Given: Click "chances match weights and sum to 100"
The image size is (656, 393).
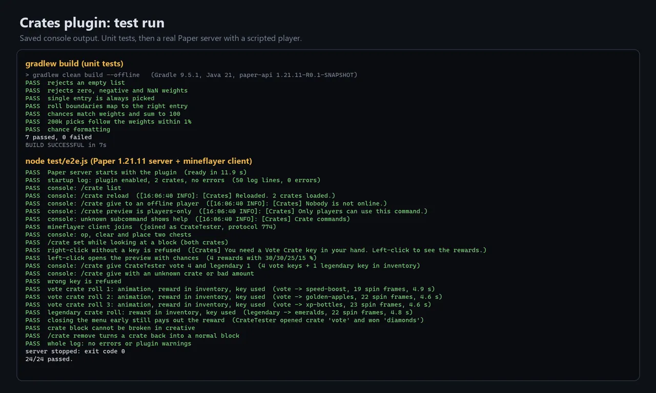Looking at the screenshot, I should coord(103,114).
